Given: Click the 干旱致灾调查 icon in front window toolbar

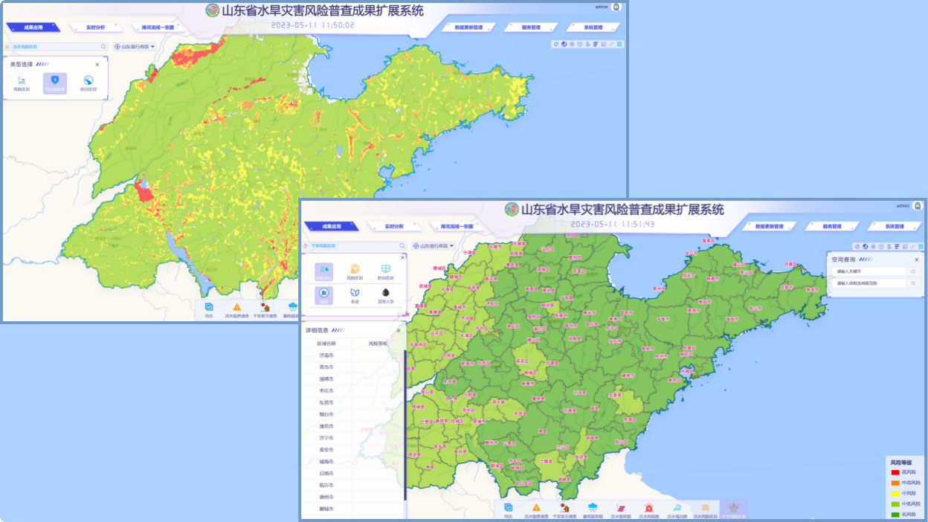Looking at the screenshot, I should click(x=565, y=508).
